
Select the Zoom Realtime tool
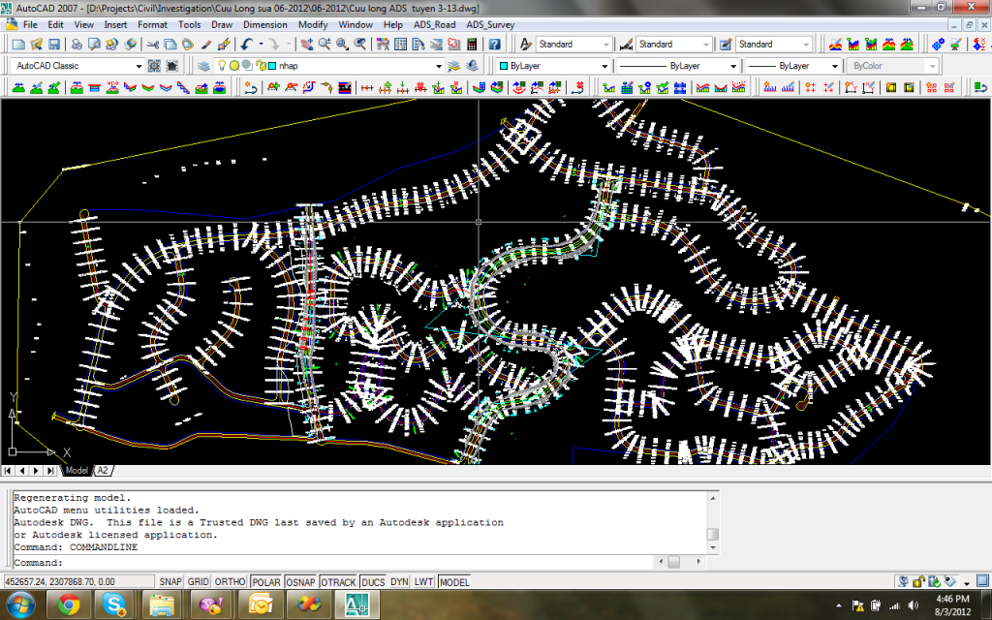[325, 45]
